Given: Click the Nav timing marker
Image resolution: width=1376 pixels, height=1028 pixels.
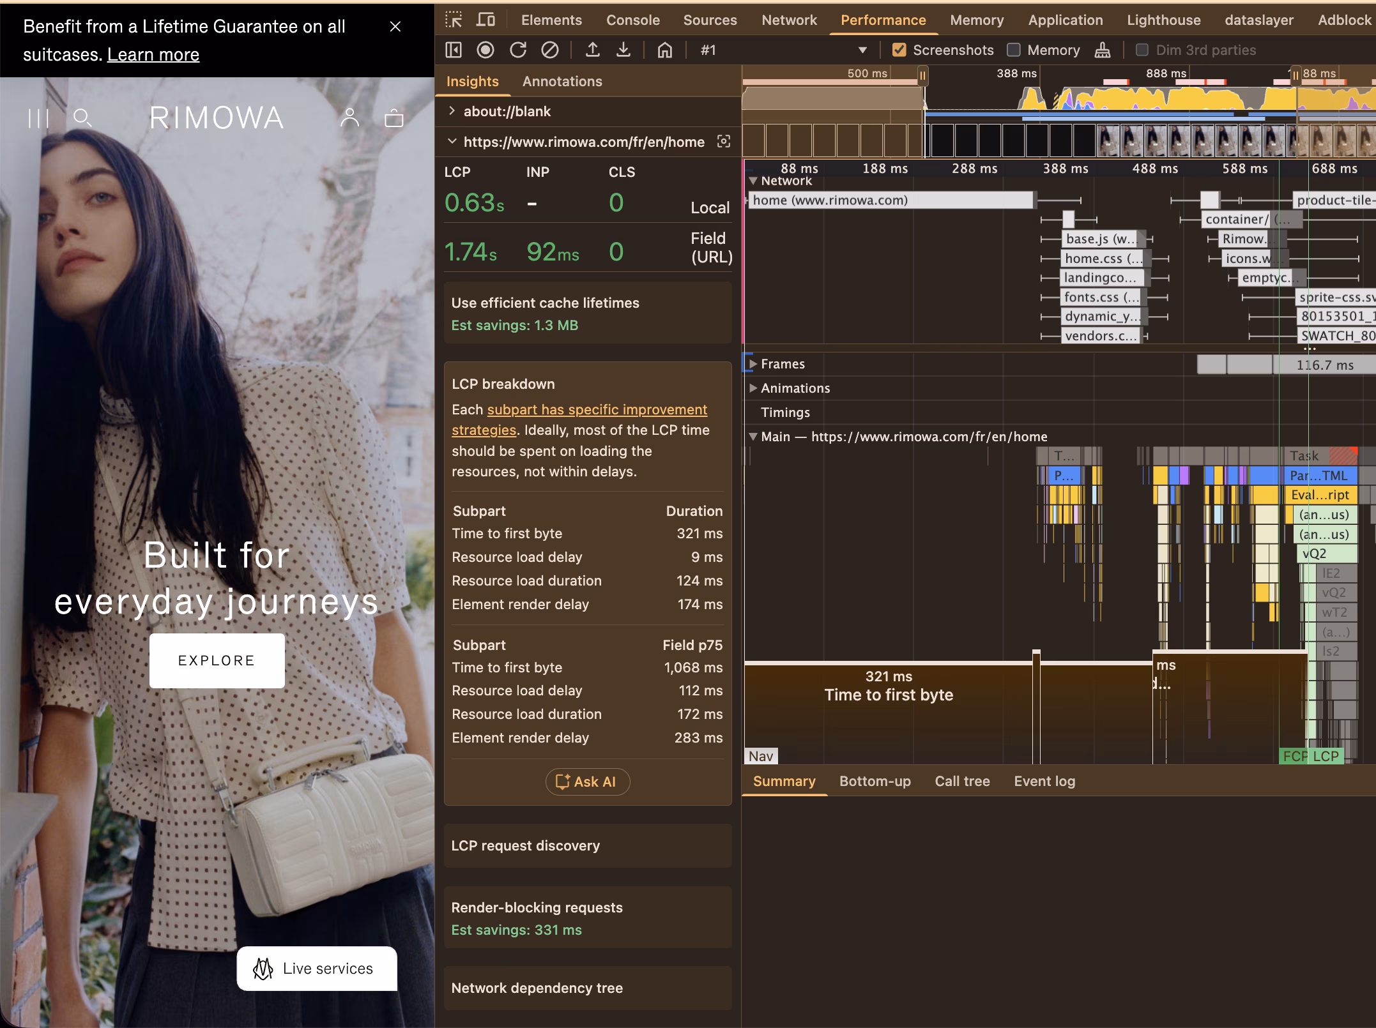Looking at the screenshot, I should click(761, 756).
